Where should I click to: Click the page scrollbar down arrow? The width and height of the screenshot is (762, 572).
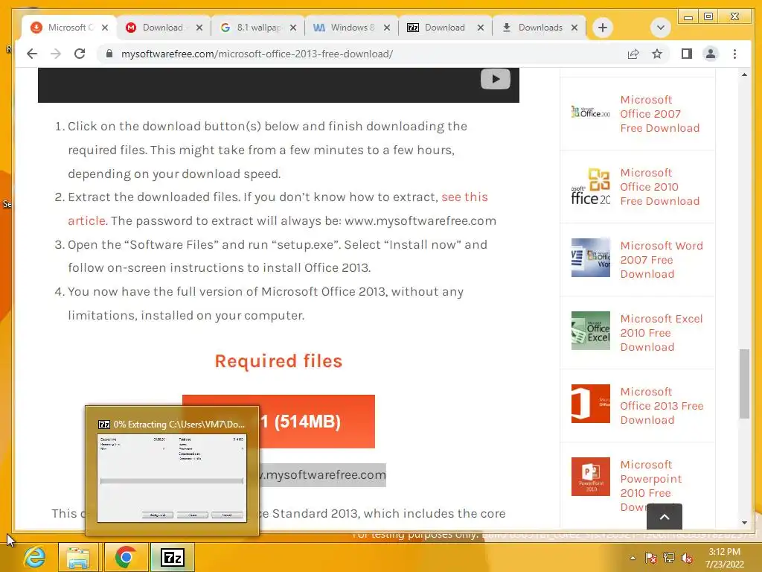[x=744, y=523]
